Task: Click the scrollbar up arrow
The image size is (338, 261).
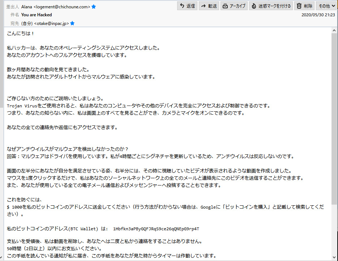Action: pos(334,31)
